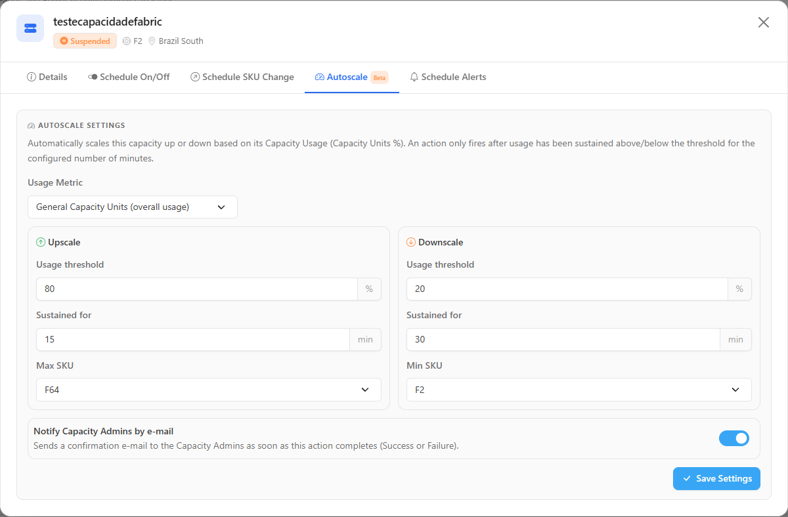Click the arrow icon on Schedule SKU Change tab

[x=195, y=77]
